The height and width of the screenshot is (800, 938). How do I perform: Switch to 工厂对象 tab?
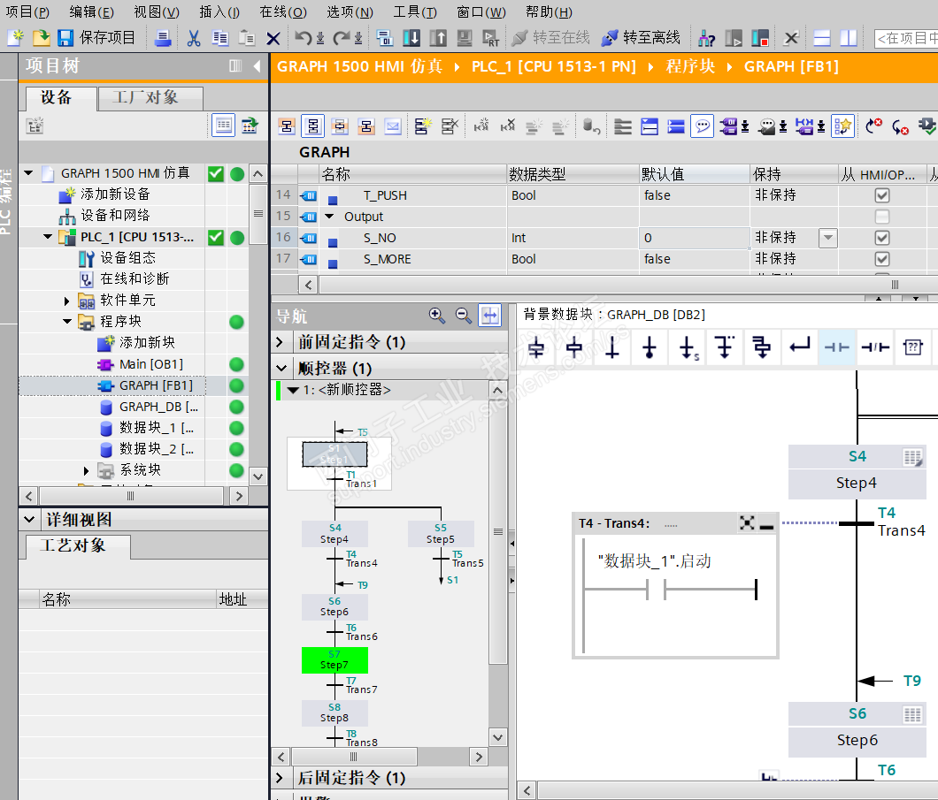click(x=150, y=97)
